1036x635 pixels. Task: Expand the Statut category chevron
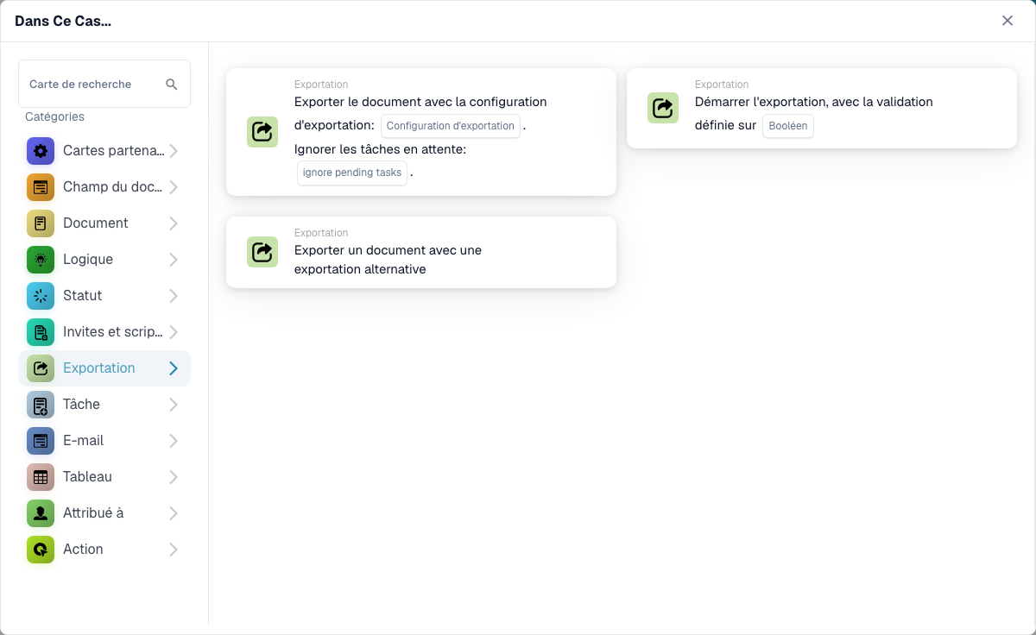(174, 296)
